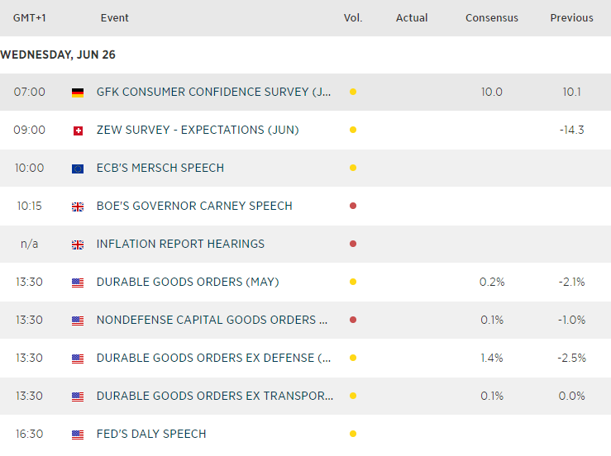The image size is (611, 456).
Task: Open Inflation Report Hearings event details
Action: point(180,244)
